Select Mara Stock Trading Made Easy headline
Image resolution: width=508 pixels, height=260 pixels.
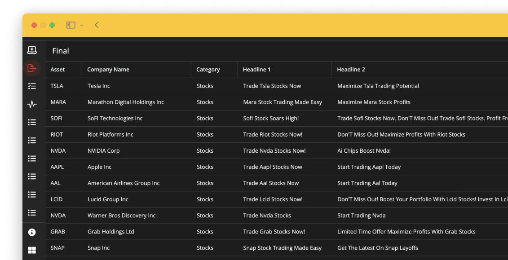pyautogui.click(x=283, y=102)
